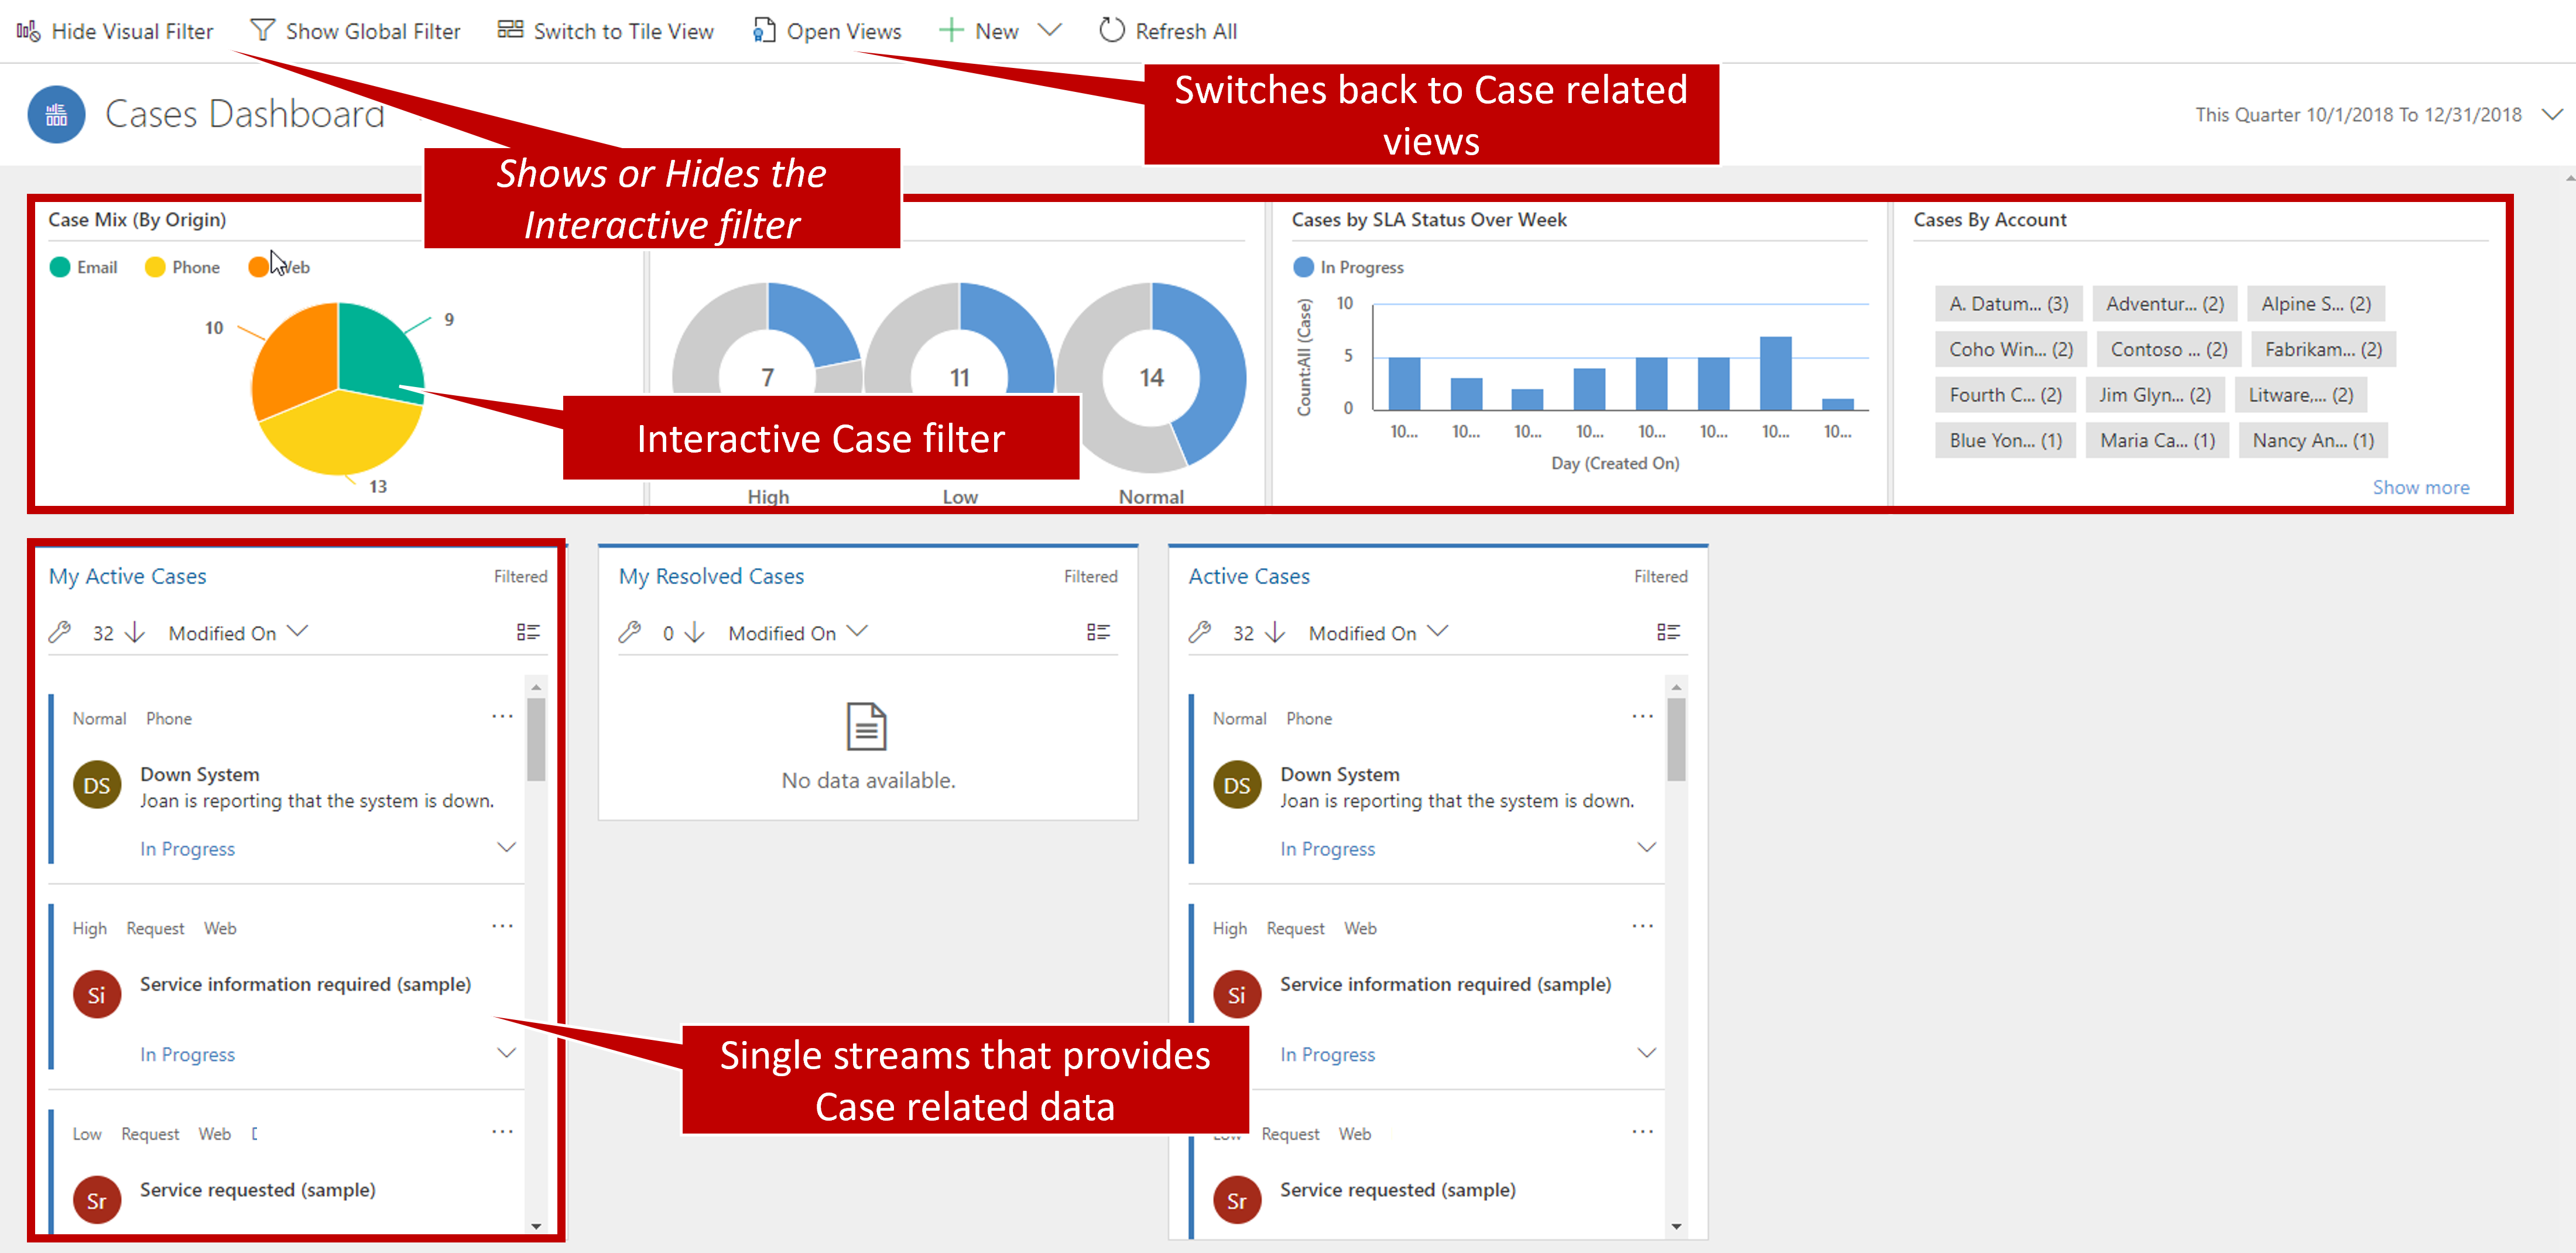This screenshot has height=1253, width=2576.
Task: Open Modified On dropdown in Active Cases
Action: [x=1378, y=633]
